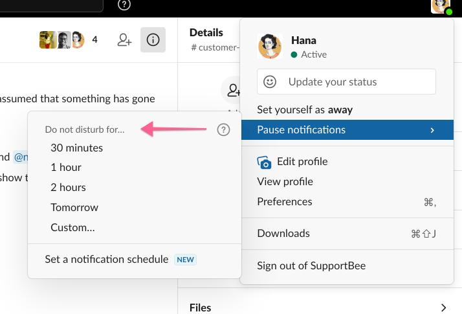
Task: Expand the Pause notifications submenu
Action: (346, 130)
